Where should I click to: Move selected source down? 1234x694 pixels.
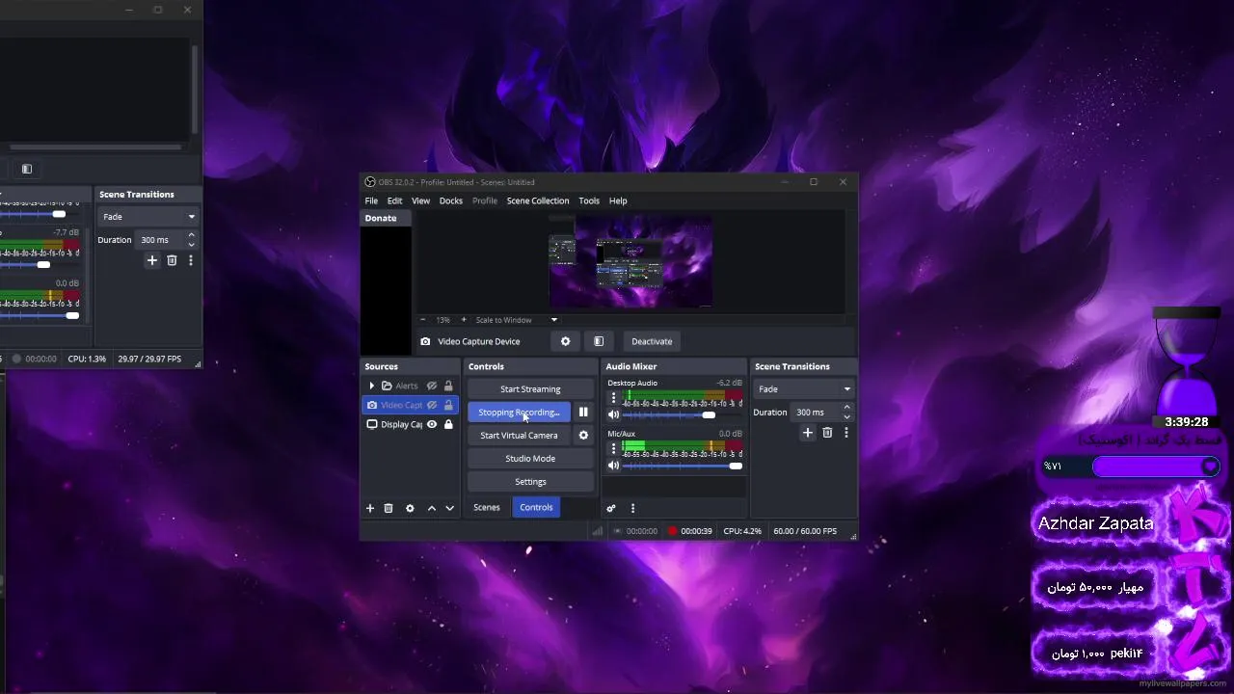[x=449, y=508]
